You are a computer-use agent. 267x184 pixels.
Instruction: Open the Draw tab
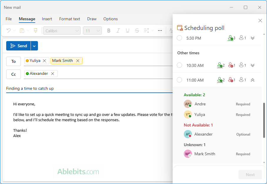[x=91, y=19]
